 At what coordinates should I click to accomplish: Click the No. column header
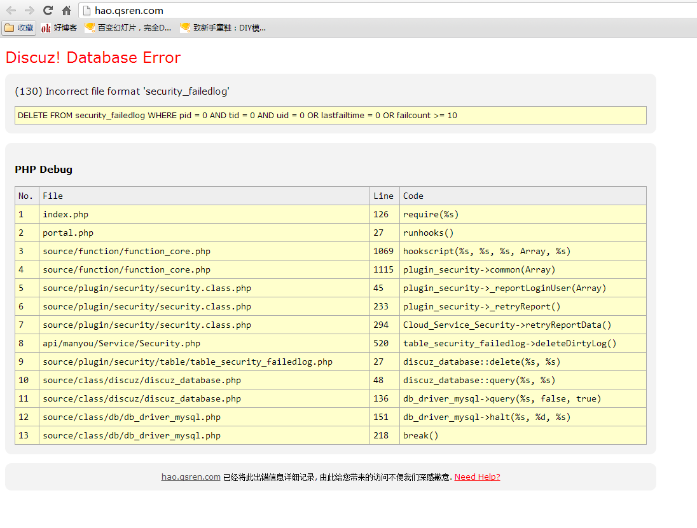27,196
